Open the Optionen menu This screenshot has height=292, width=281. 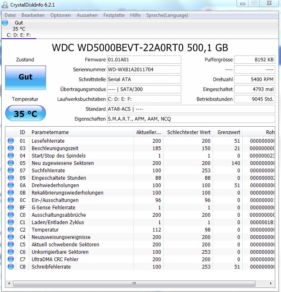(x=61, y=15)
